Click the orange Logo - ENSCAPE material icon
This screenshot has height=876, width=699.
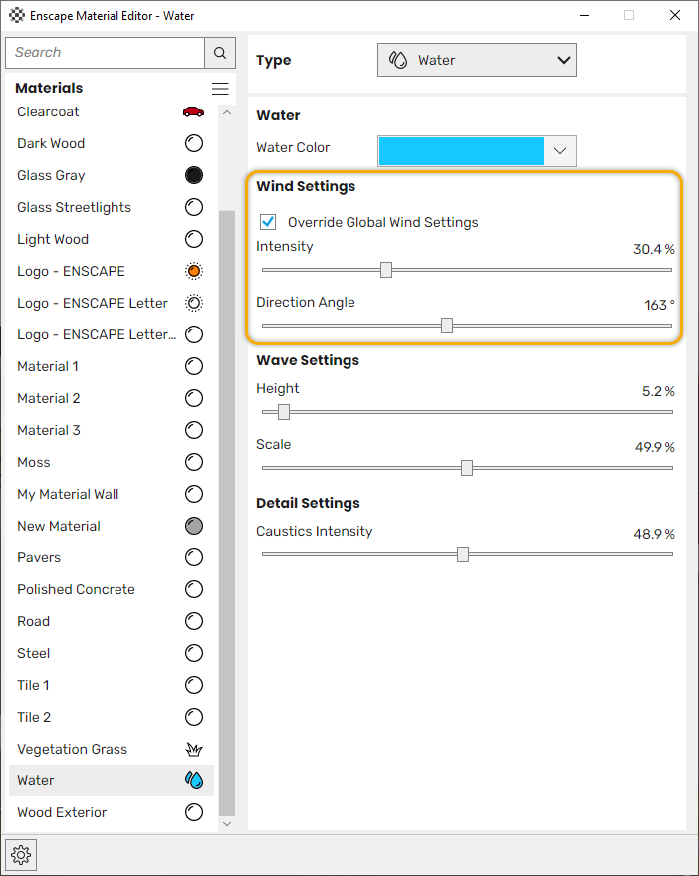pos(194,271)
